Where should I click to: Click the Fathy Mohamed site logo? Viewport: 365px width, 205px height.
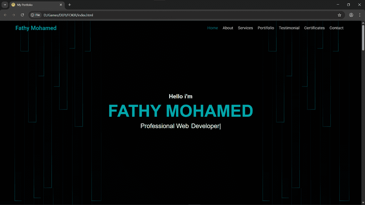coord(36,28)
